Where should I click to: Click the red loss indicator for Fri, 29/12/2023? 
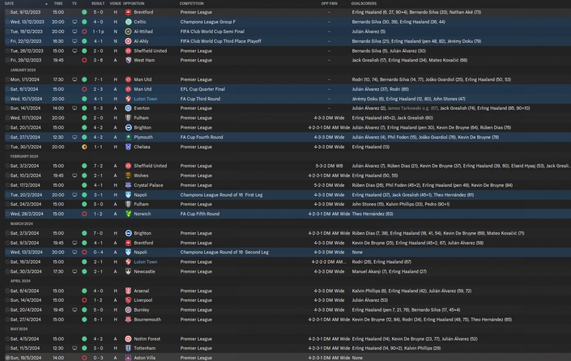click(x=84, y=60)
